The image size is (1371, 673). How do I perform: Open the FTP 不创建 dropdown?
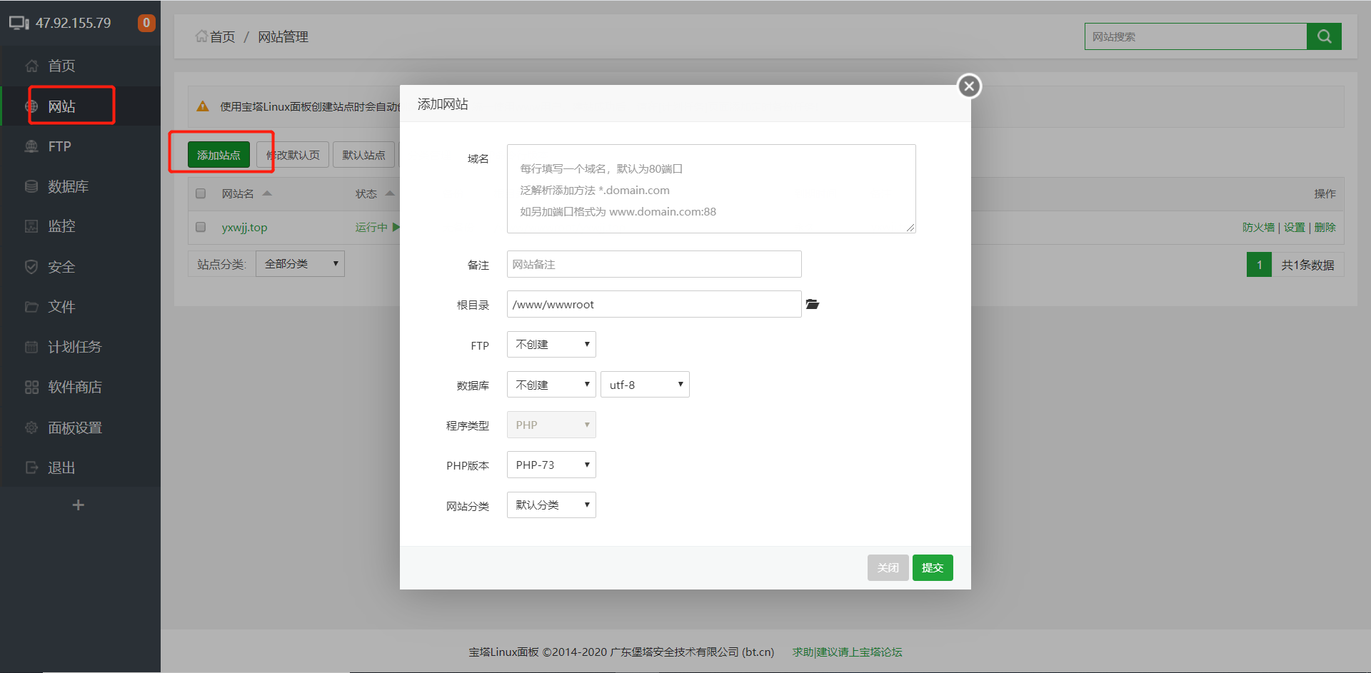tap(551, 344)
